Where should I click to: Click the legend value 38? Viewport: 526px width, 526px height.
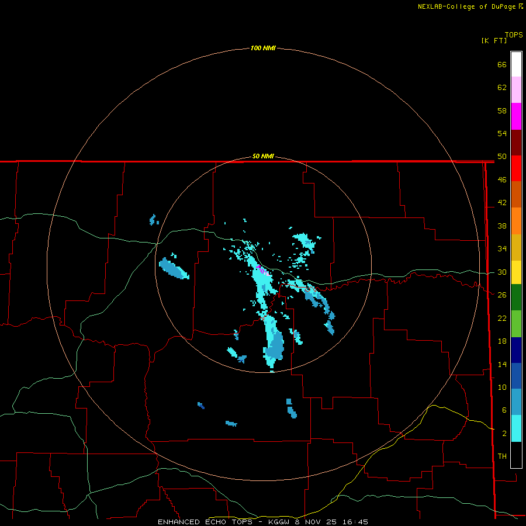click(x=502, y=226)
